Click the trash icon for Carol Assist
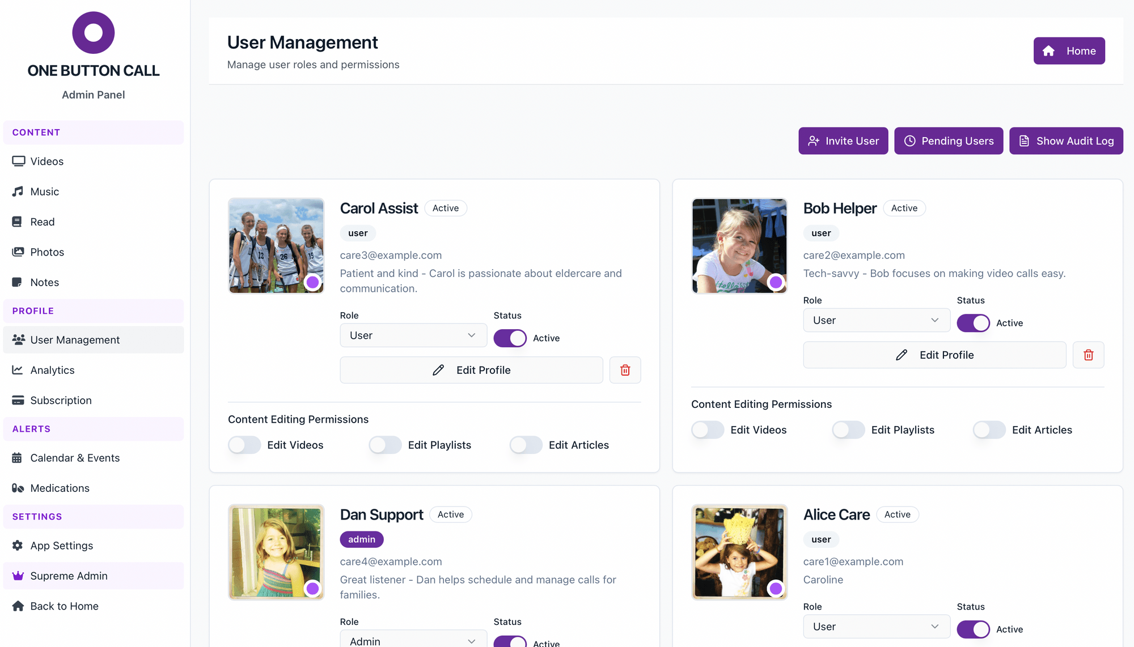1134x647 pixels. point(625,370)
